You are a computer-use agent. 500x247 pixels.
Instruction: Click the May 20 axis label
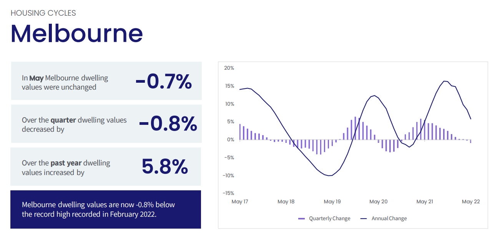tap(379, 202)
